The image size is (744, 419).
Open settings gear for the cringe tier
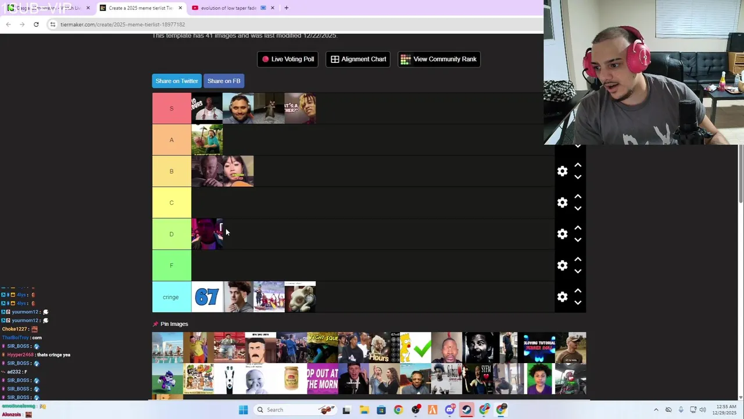562,297
